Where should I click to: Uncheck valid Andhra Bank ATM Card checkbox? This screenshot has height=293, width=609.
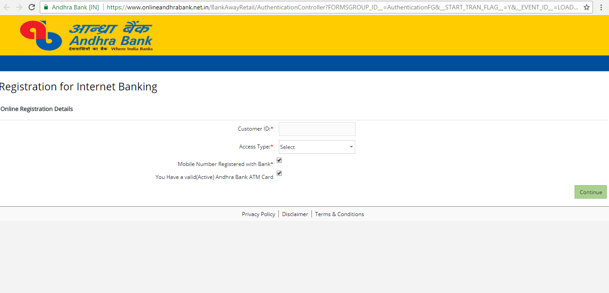click(x=279, y=173)
